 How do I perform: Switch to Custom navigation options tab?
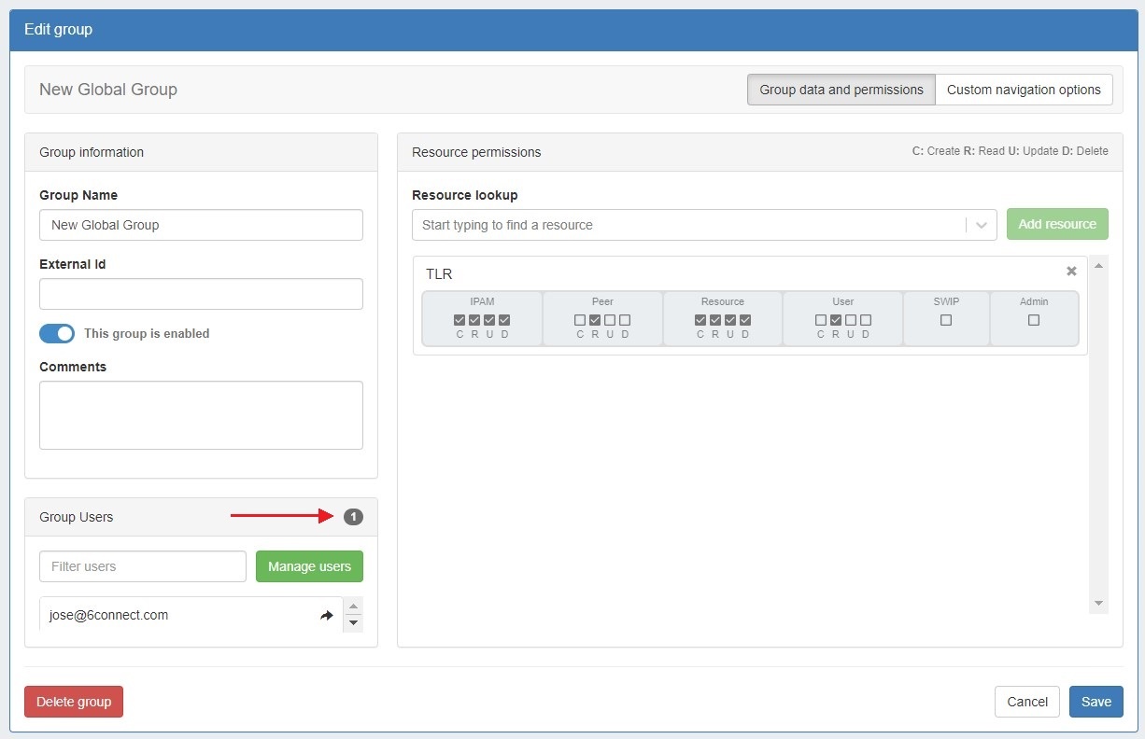(1024, 90)
